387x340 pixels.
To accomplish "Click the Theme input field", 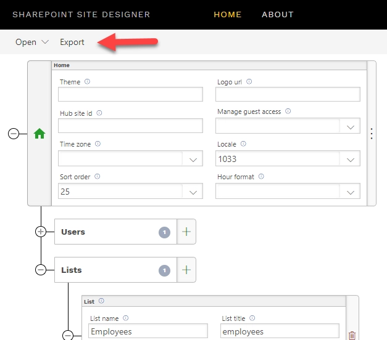I will pos(130,94).
